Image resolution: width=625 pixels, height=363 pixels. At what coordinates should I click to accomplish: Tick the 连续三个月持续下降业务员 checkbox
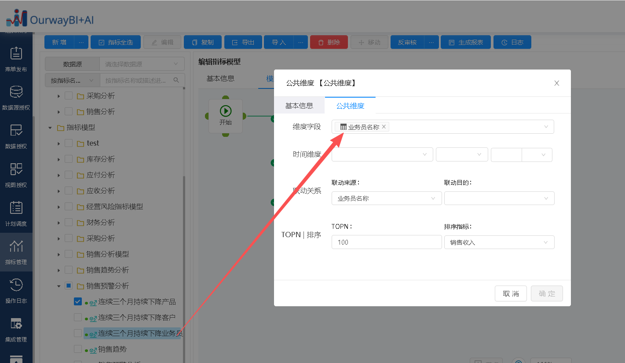(78, 333)
